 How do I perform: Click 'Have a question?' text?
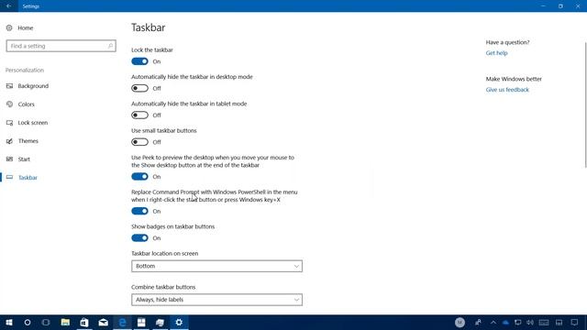[x=507, y=42]
